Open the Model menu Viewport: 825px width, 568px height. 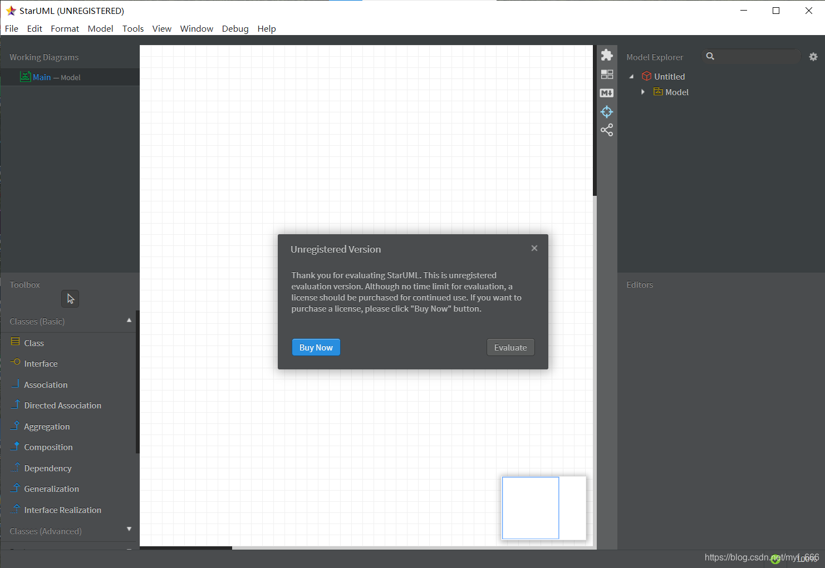click(x=100, y=28)
